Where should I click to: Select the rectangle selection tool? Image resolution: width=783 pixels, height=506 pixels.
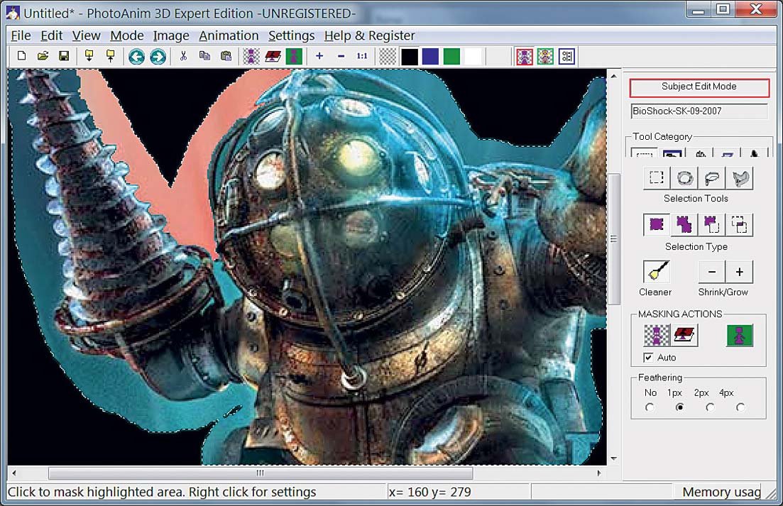click(x=657, y=177)
